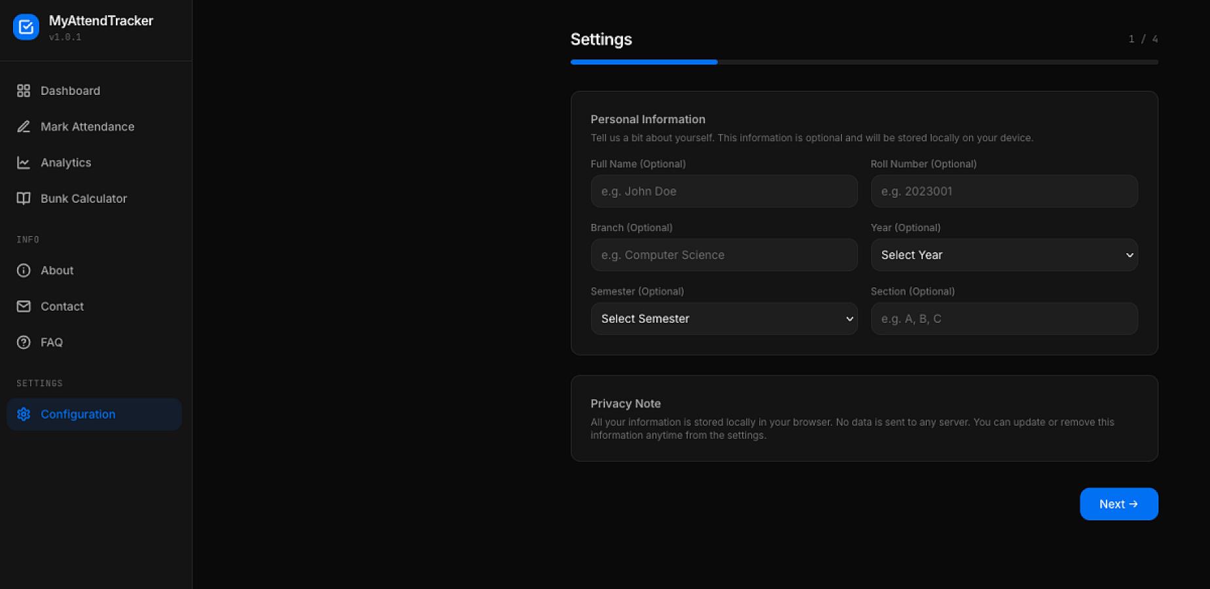Open the Select Year dropdown
The width and height of the screenshot is (1210, 589).
pyautogui.click(x=1004, y=255)
